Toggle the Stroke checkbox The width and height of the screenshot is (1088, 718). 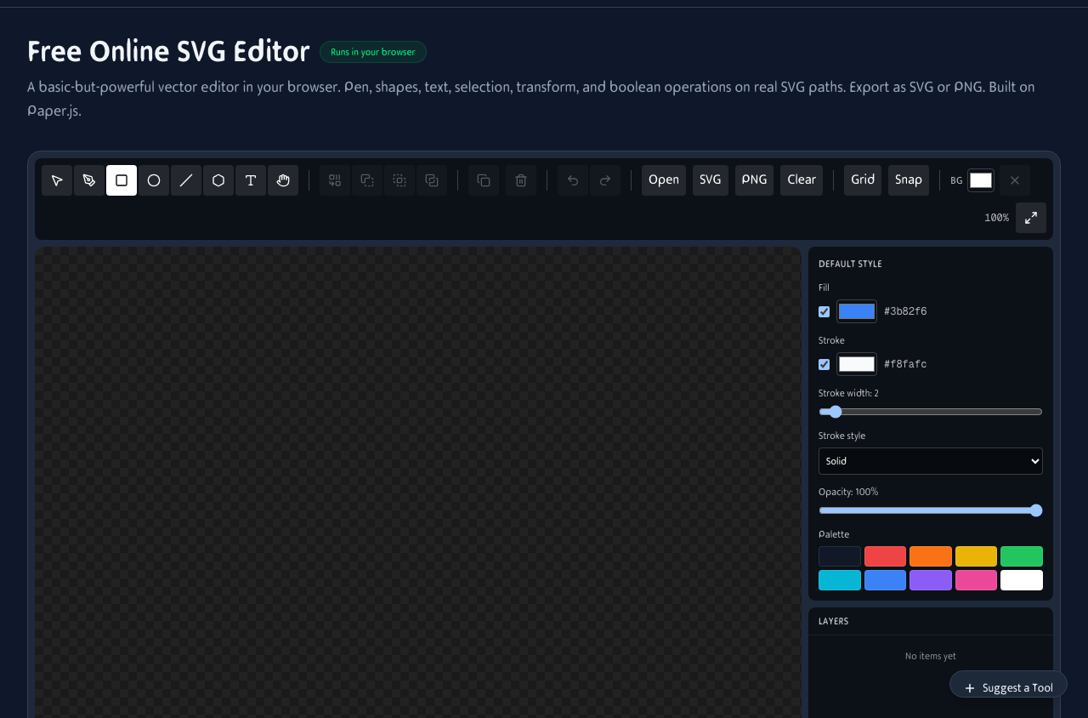824,364
